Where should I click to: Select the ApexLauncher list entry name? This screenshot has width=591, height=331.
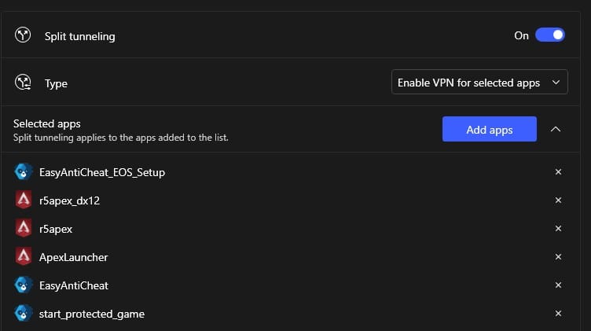(x=74, y=257)
